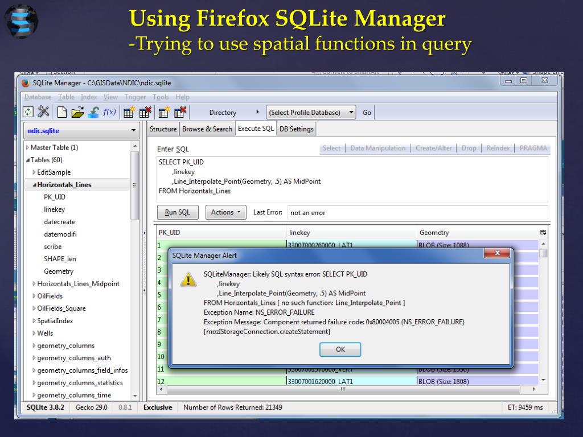This screenshot has height=437, width=583.
Task: Expand the Horizontals_Lines_Midpoint node
Action: (34, 284)
